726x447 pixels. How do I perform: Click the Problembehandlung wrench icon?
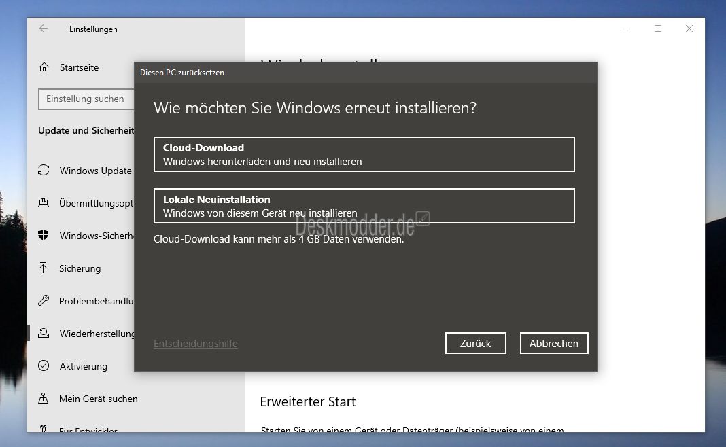(44, 300)
